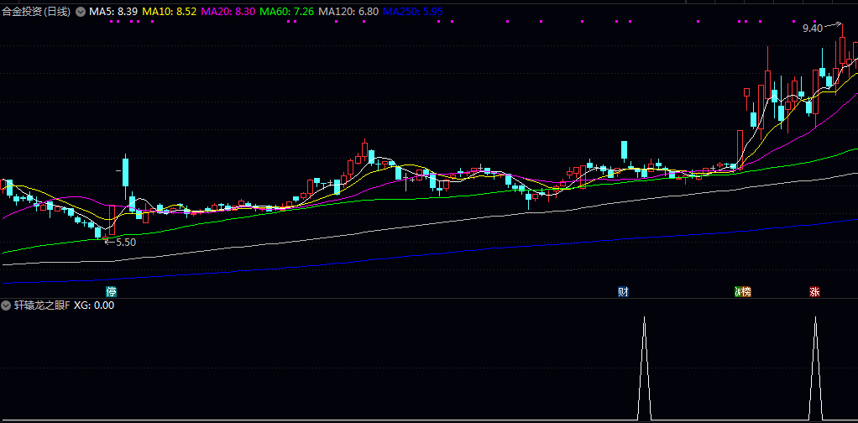
Task: Click the 合金投资(日线) chart title
Action: coord(36,13)
